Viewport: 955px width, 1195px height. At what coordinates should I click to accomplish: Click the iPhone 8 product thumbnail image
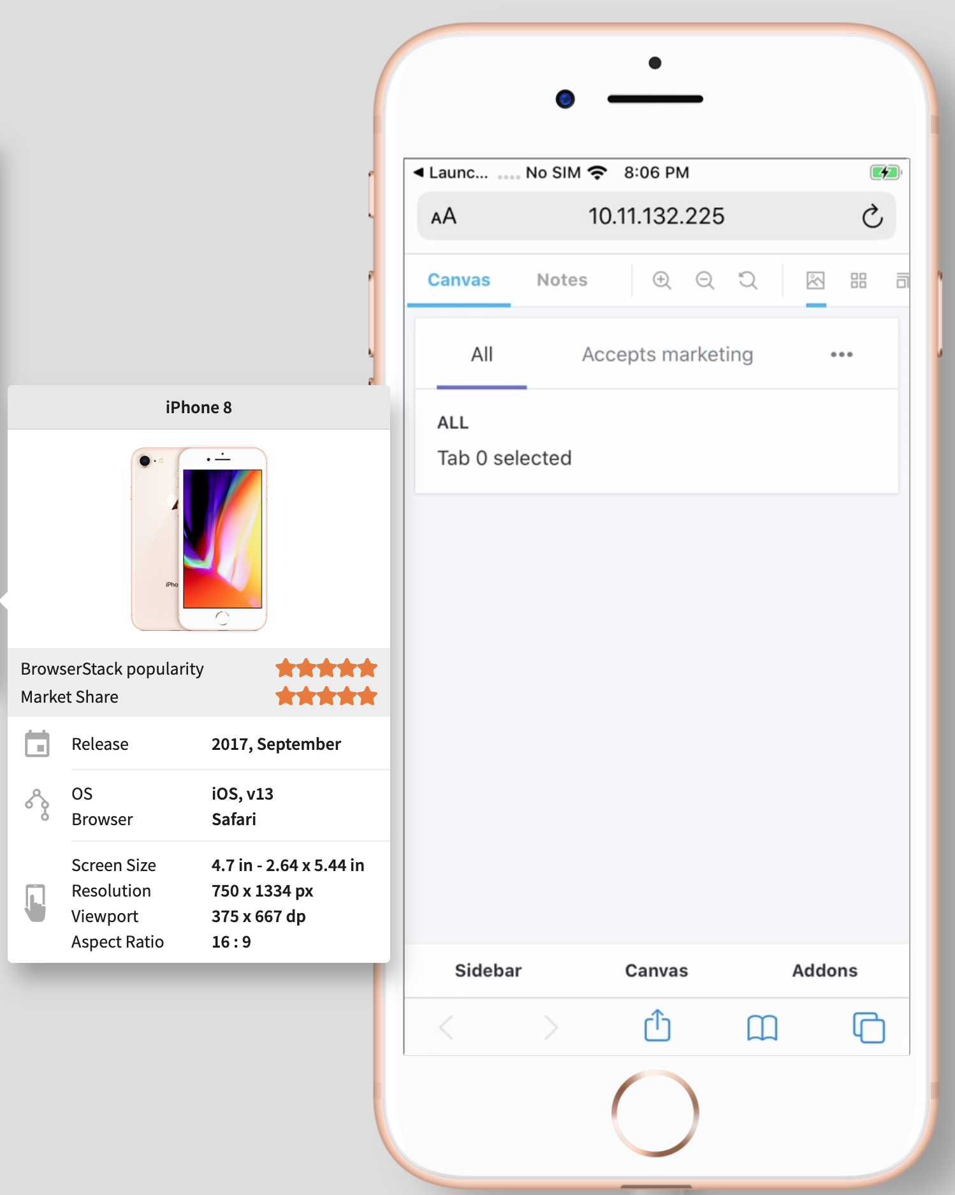[199, 539]
